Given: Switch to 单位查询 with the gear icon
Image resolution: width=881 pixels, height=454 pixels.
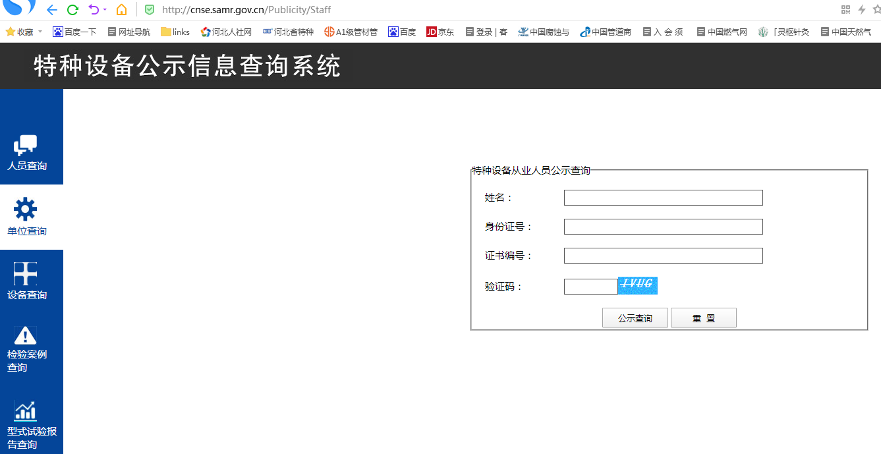Looking at the screenshot, I should click(x=27, y=217).
